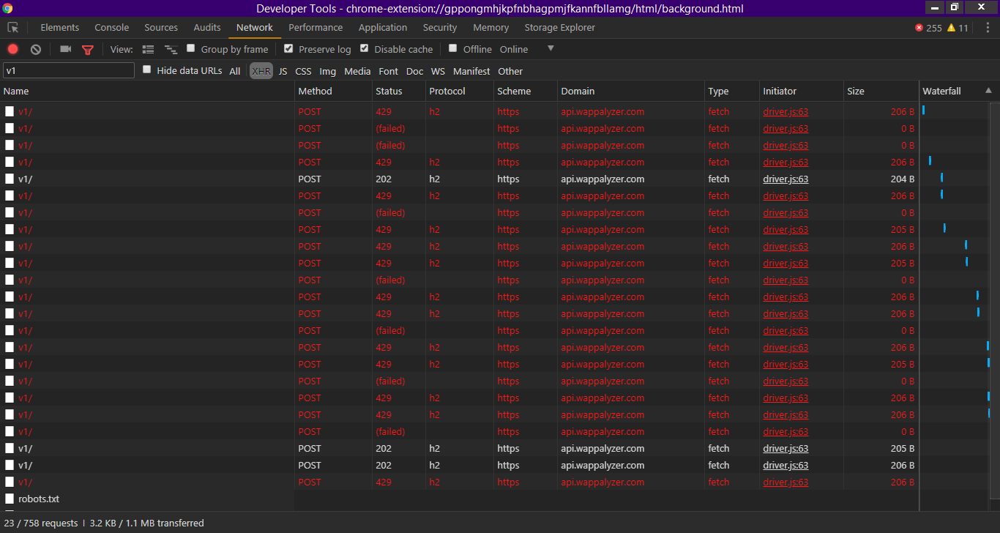Go to the Sources tab

[x=161, y=27]
